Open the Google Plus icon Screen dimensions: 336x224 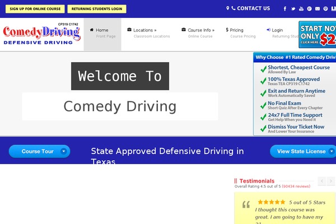(x=309, y=9)
